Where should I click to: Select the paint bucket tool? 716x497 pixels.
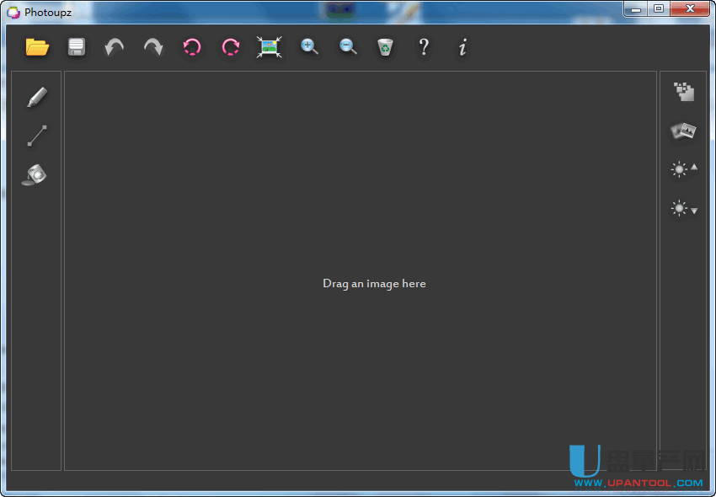coord(35,174)
